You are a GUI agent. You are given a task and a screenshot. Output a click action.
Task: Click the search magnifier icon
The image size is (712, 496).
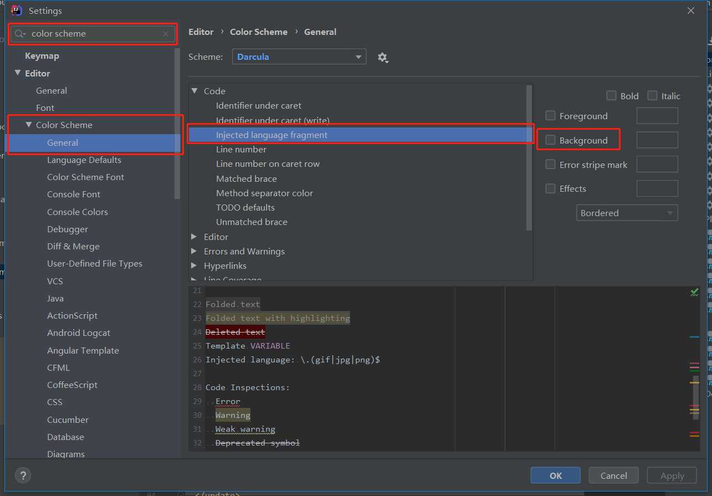pos(20,34)
